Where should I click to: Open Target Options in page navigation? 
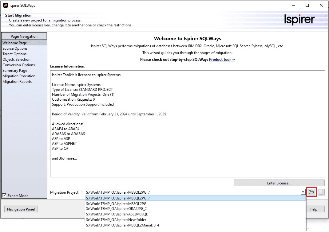click(14, 54)
